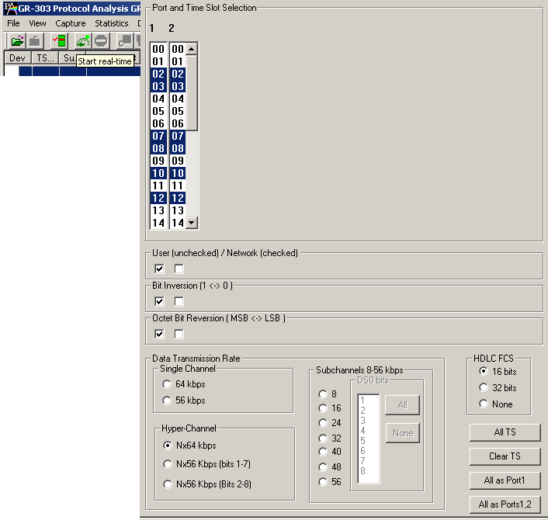Uncheck Network checkbox for port 1

point(159,269)
